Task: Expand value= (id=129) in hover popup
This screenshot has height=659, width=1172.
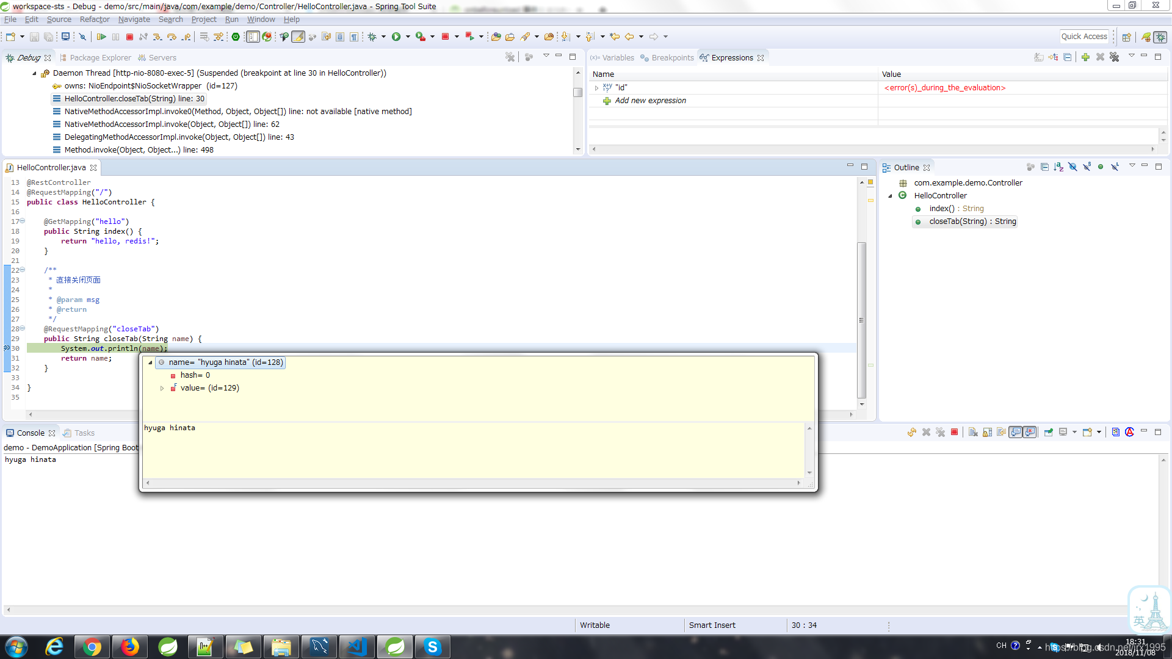Action: click(162, 388)
